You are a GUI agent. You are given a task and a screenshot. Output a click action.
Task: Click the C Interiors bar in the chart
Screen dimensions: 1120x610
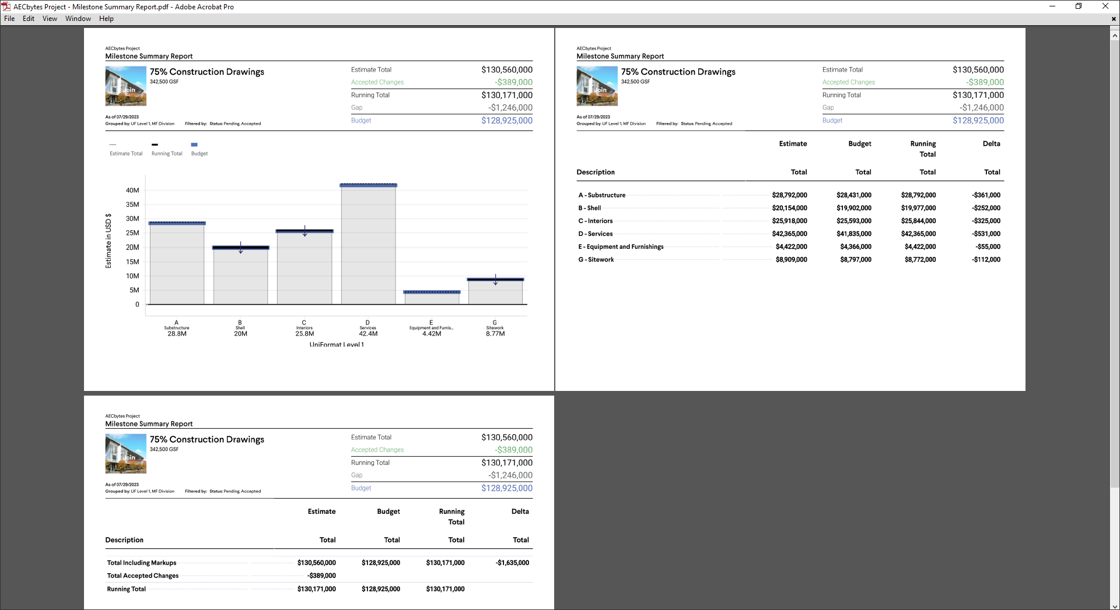click(304, 267)
